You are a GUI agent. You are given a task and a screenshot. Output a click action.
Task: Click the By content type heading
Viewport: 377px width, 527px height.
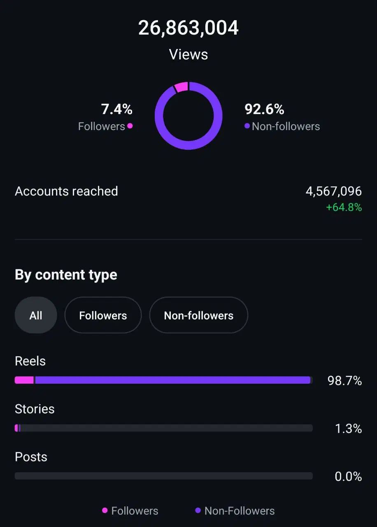click(x=66, y=275)
